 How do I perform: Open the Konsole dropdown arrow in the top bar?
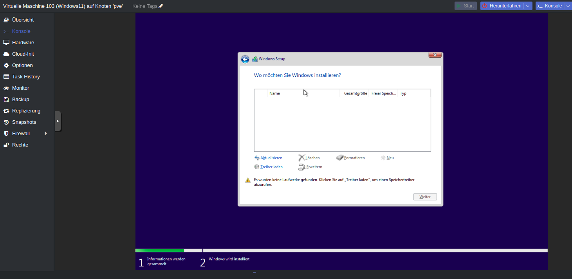(568, 6)
